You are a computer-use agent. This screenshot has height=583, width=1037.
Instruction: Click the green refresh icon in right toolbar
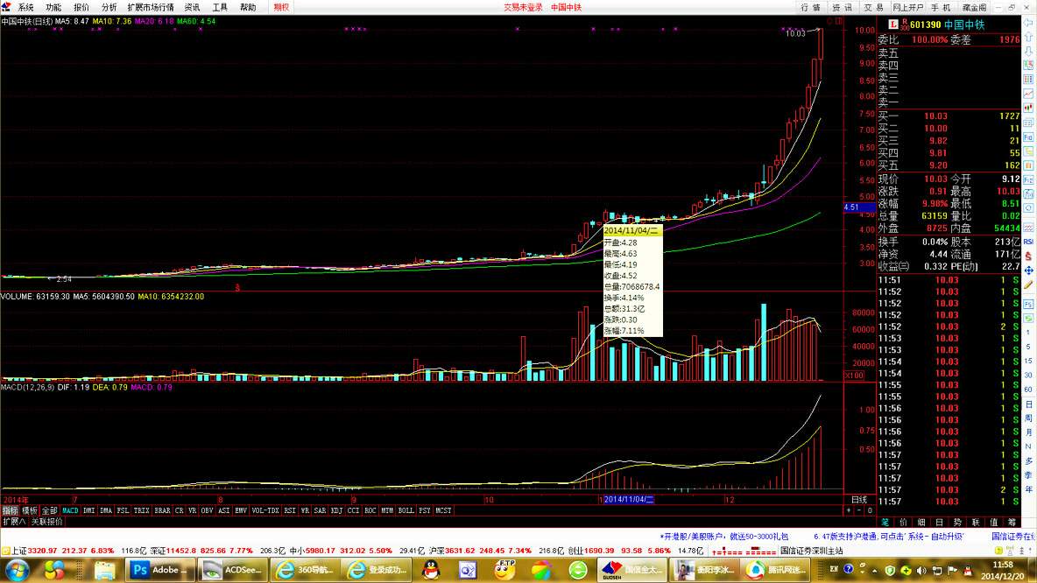coord(1028,318)
